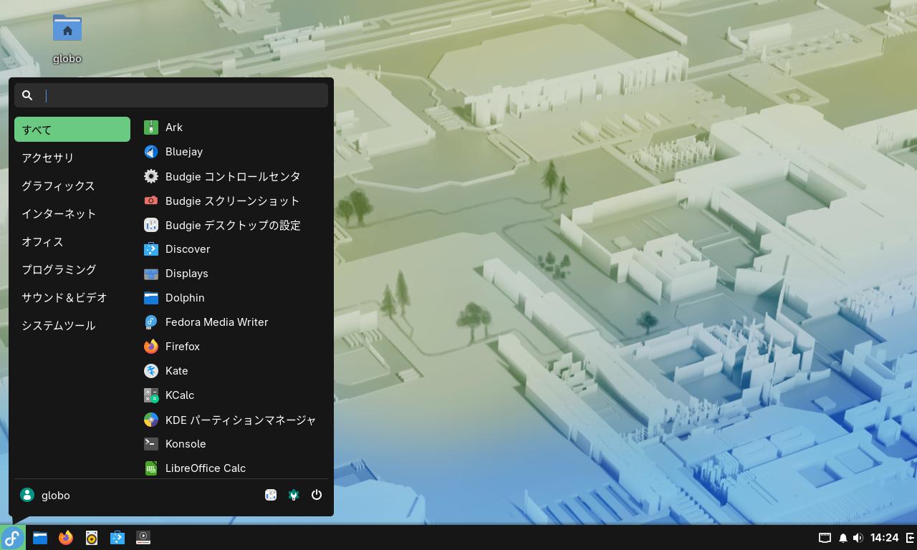
Task: Switch to システムツール category
Action: coord(59,325)
